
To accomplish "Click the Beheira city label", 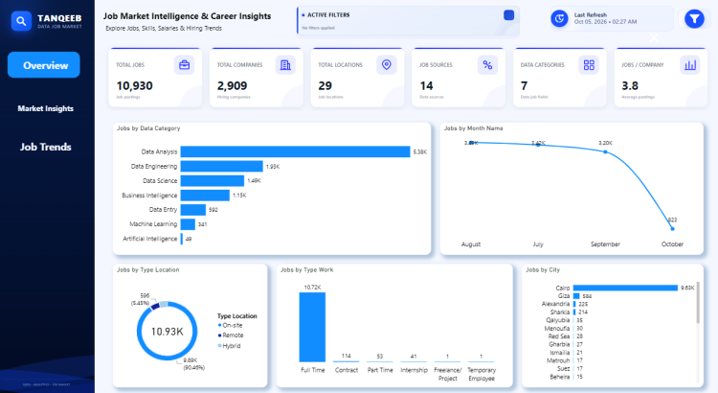I will point(560,377).
